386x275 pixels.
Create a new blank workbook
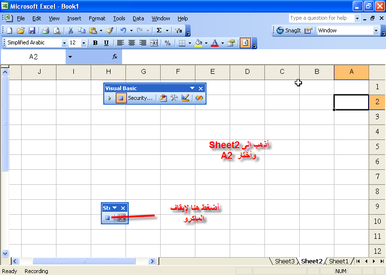pyautogui.click(x=10, y=30)
